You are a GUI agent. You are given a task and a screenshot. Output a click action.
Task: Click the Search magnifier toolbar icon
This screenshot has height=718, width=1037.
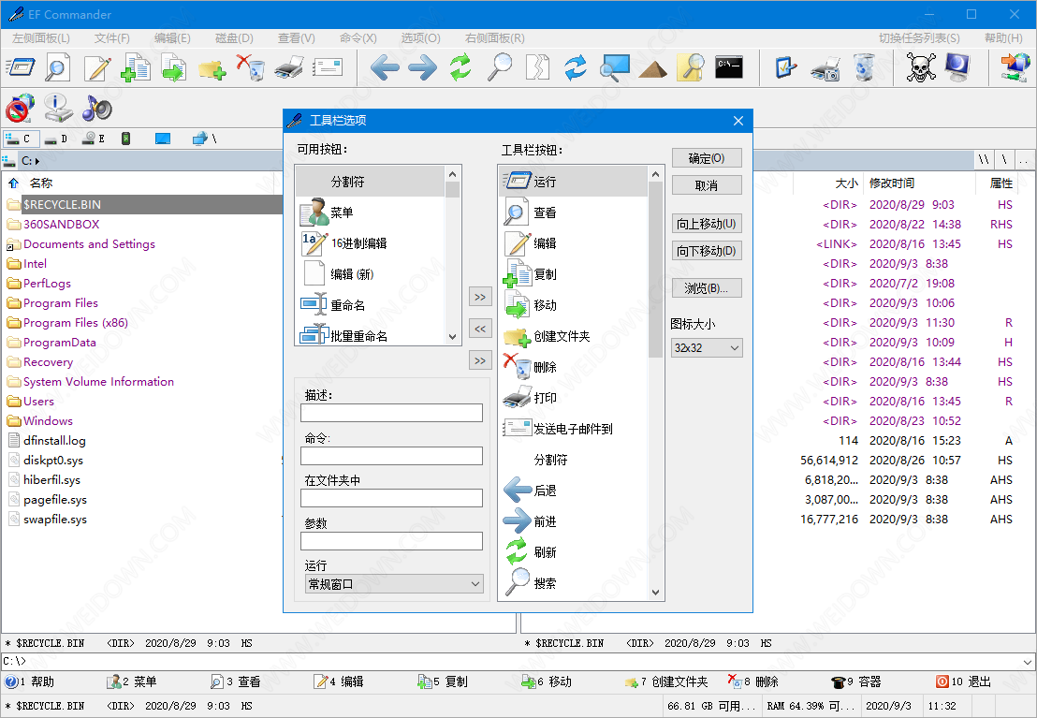coord(500,67)
